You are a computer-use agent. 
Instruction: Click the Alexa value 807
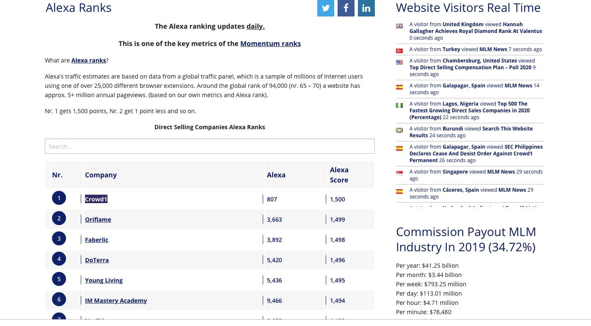[x=272, y=199]
